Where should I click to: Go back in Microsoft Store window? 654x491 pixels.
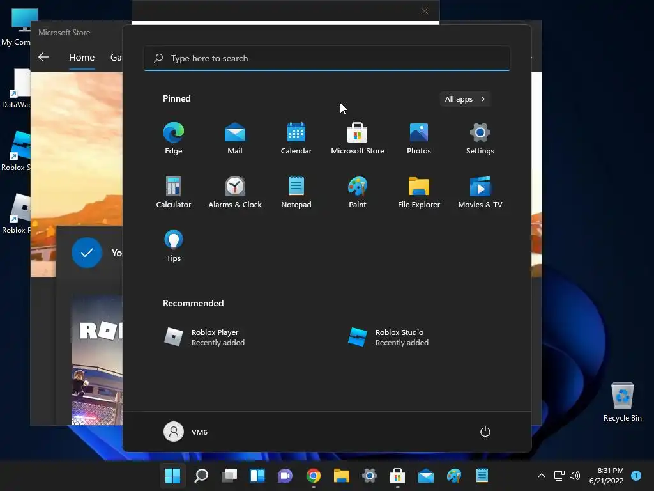pyautogui.click(x=43, y=57)
